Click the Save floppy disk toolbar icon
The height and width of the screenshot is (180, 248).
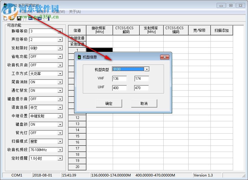[19, 18]
